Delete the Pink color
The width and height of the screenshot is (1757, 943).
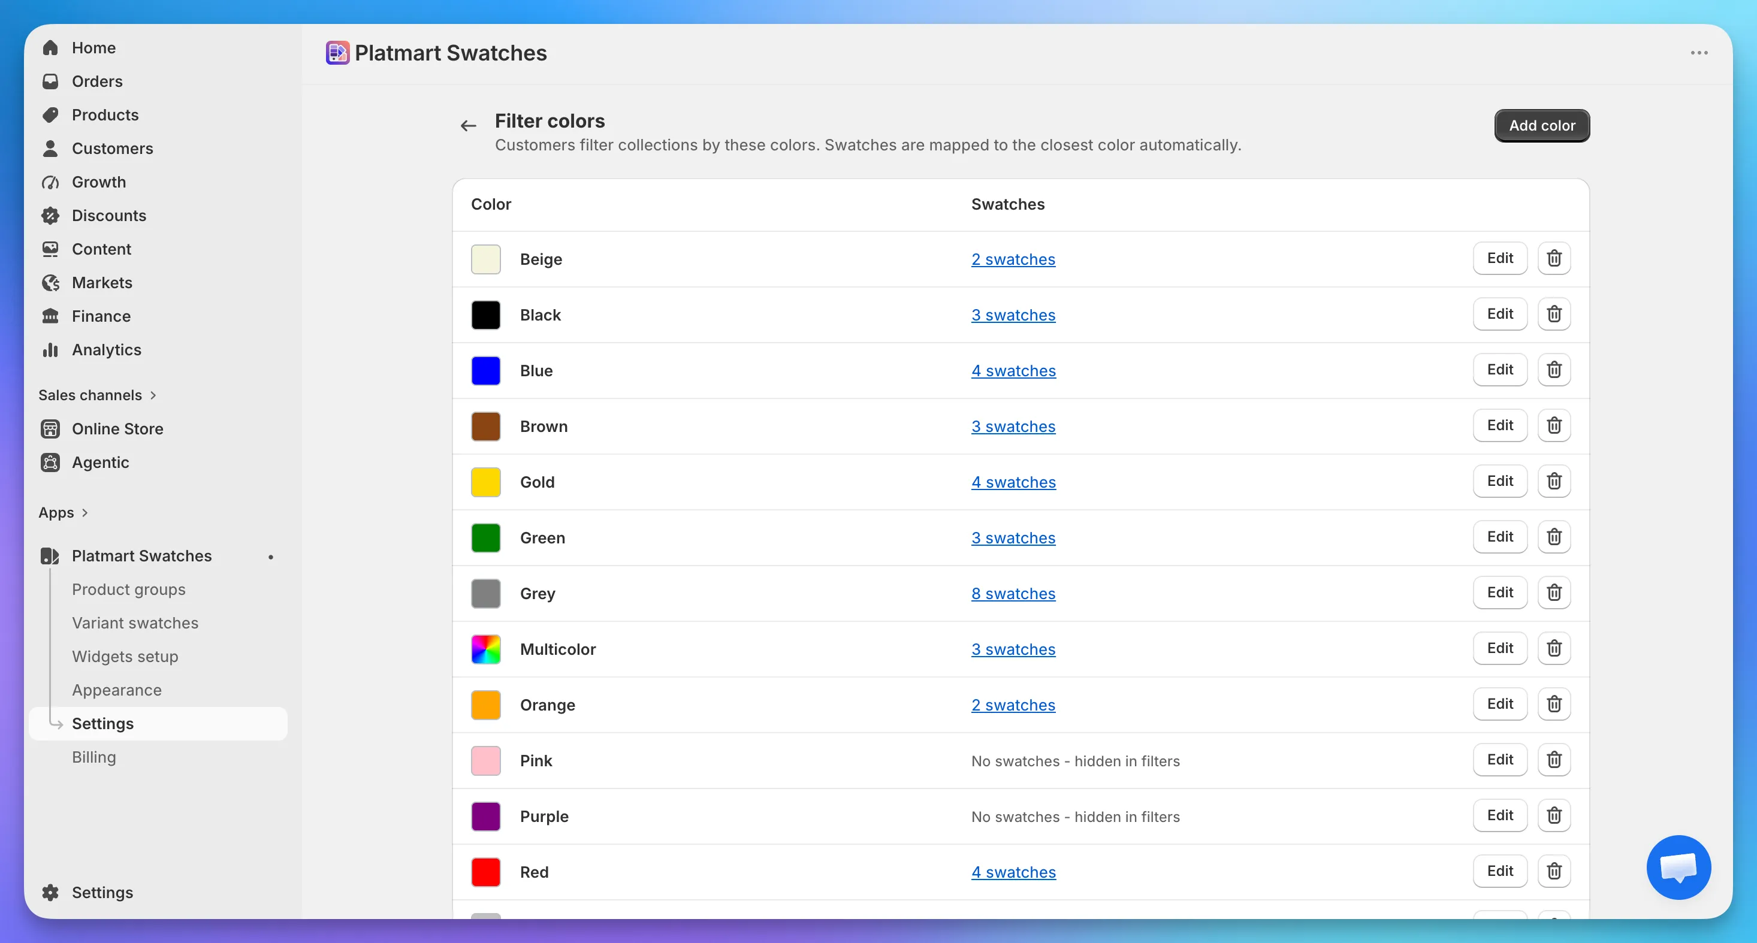click(x=1554, y=760)
